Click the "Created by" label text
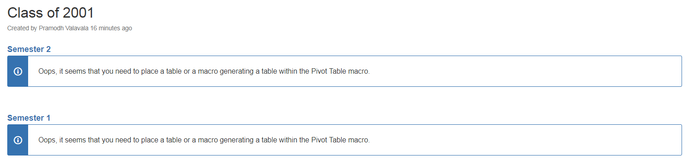Image resolution: width=692 pixels, height=165 pixels. (22, 28)
